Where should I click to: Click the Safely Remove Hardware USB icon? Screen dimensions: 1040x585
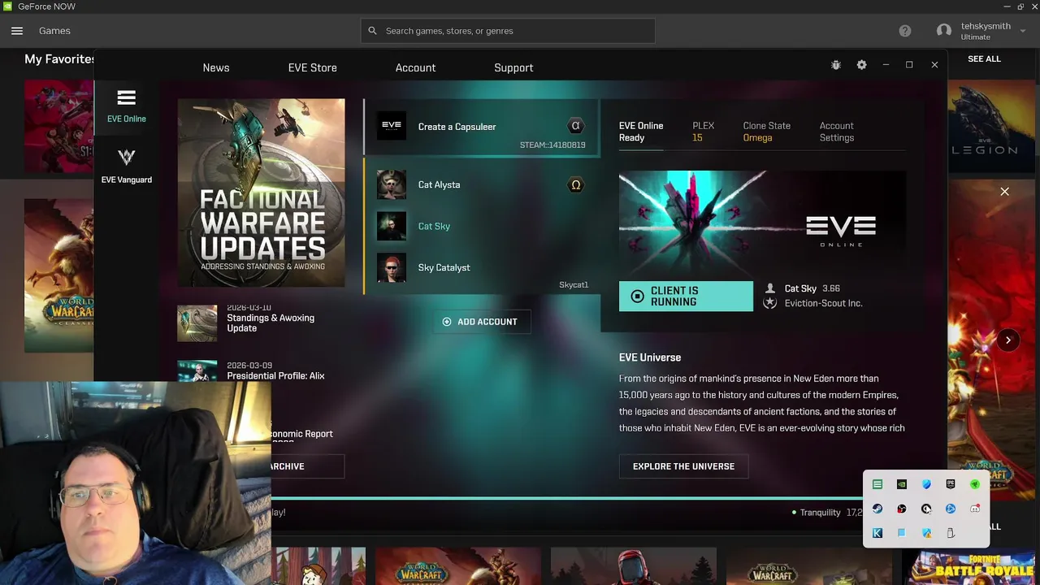(x=951, y=533)
